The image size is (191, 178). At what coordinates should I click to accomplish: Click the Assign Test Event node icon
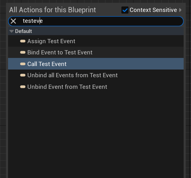pos(23,41)
